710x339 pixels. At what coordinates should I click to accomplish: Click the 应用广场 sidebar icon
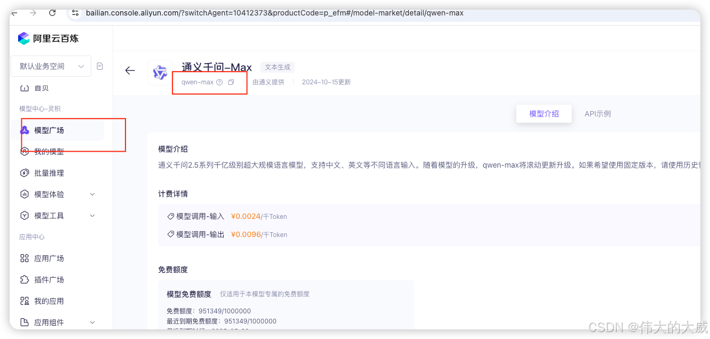coord(25,258)
